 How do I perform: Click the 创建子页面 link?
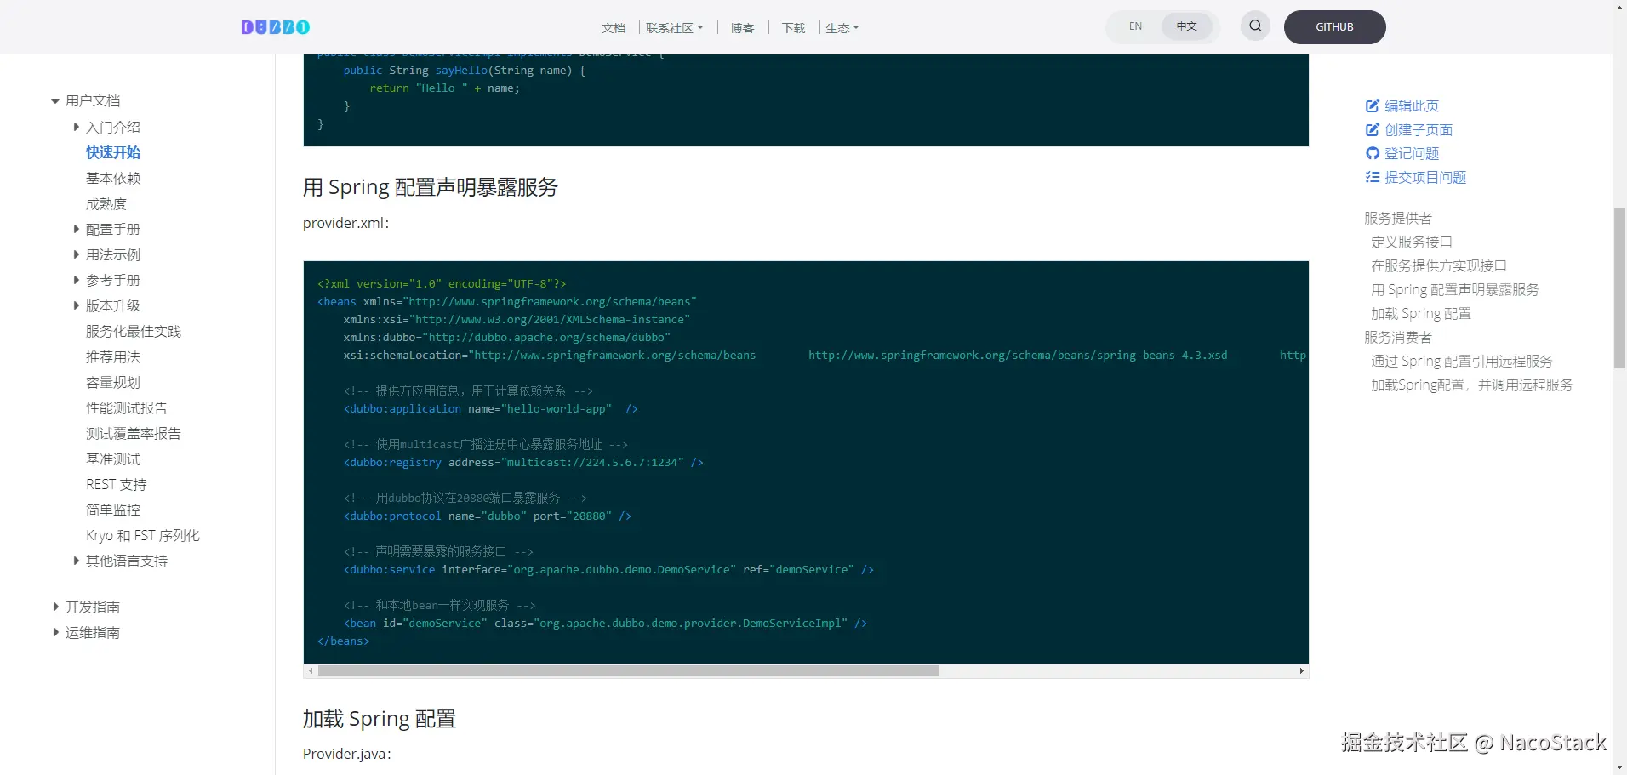click(1419, 130)
